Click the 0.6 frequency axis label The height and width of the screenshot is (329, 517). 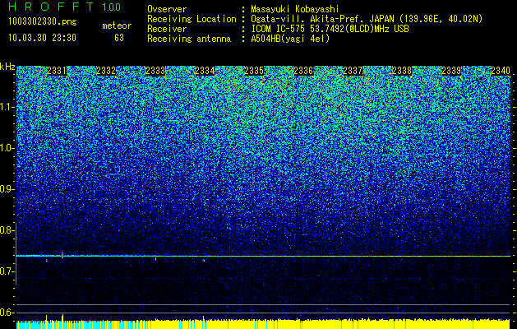(x=6, y=313)
